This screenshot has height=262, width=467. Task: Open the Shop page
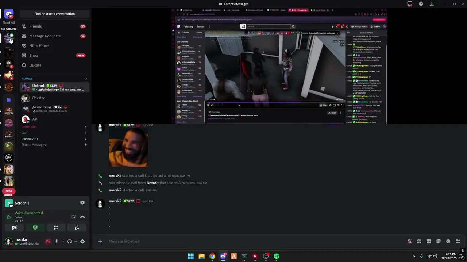(54, 55)
